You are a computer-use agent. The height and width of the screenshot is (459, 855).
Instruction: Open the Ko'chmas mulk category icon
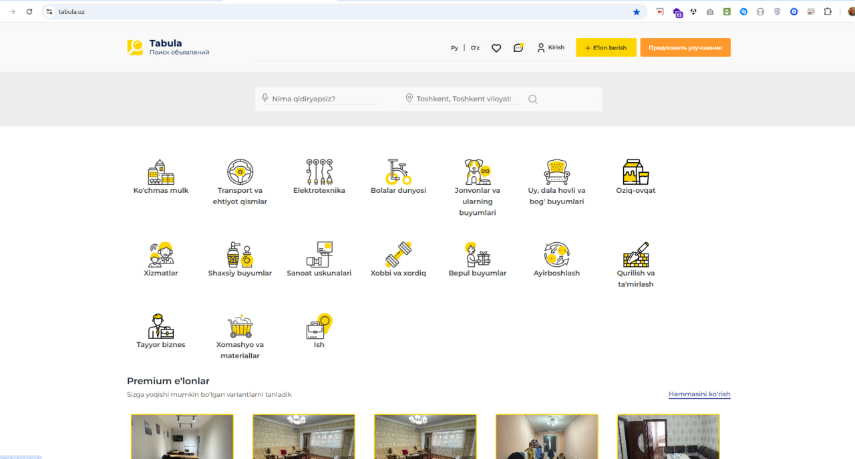pyautogui.click(x=161, y=172)
